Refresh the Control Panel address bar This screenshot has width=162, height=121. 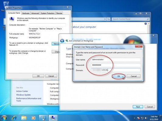(109, 19)
